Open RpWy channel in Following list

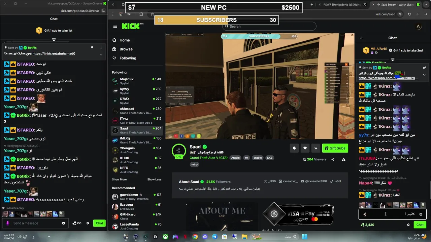(x=137, y=91)
